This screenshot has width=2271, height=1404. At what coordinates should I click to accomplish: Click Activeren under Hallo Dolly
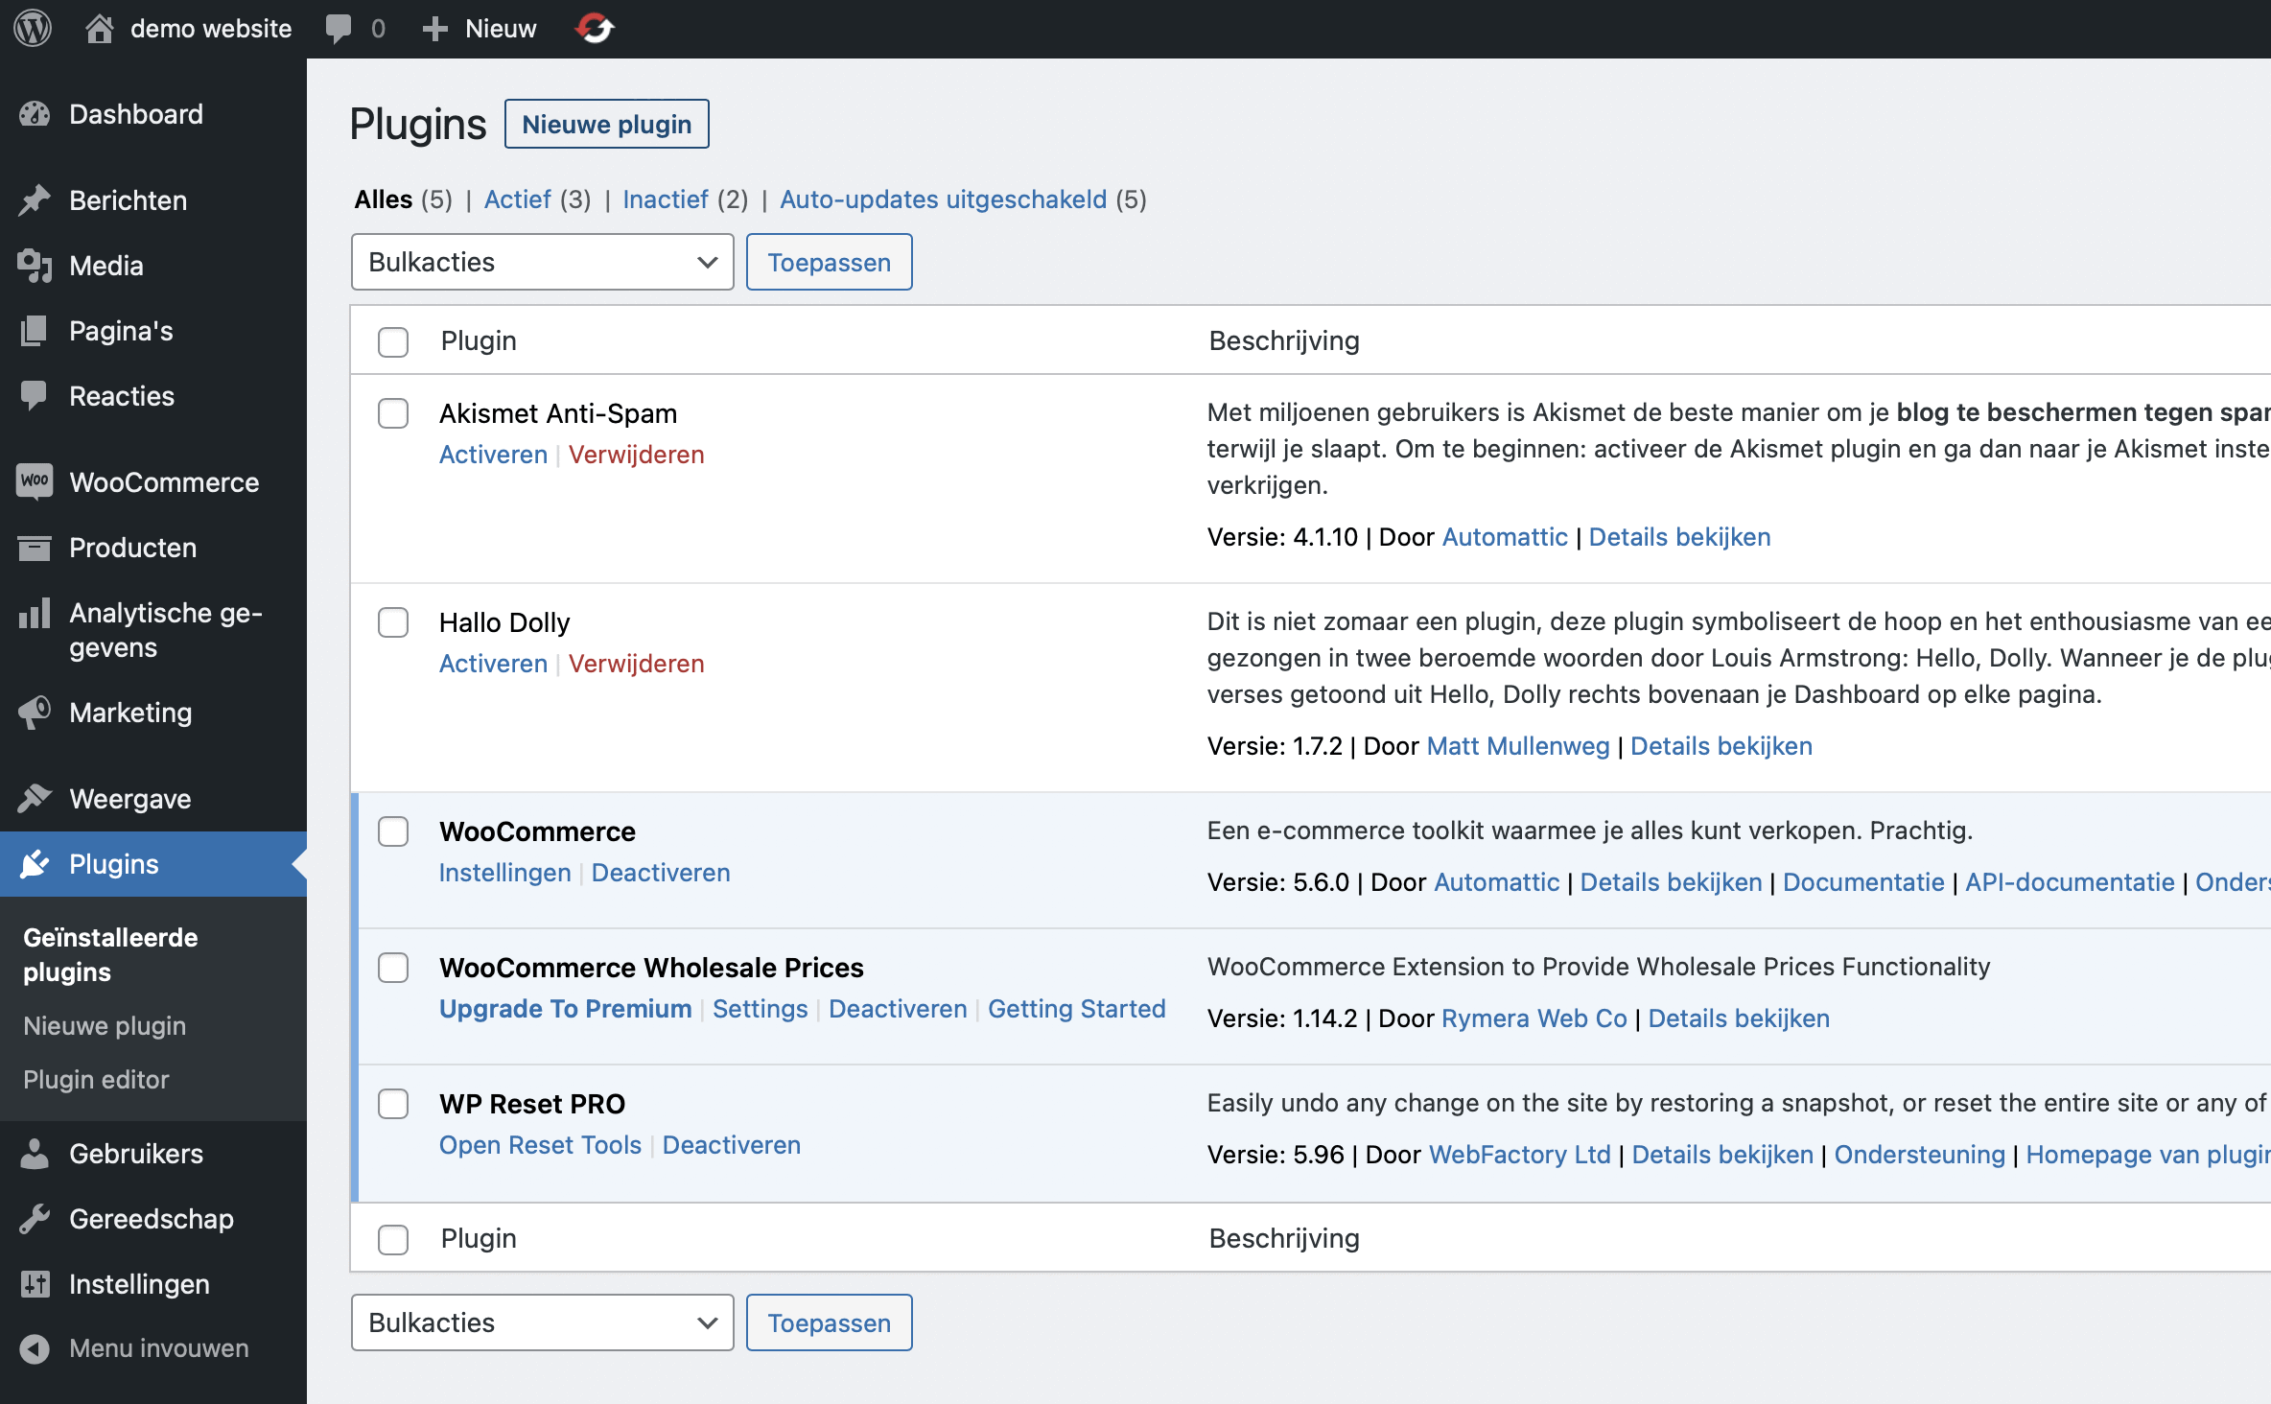point(493,664)
